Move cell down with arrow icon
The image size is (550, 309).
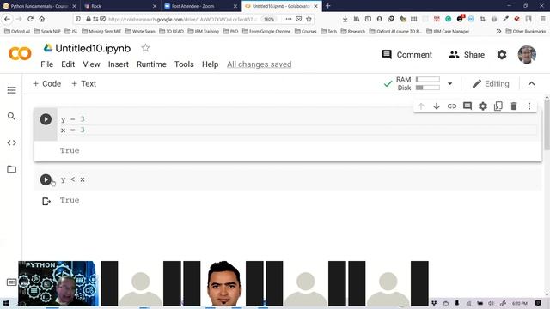click(x=437, y=106)
